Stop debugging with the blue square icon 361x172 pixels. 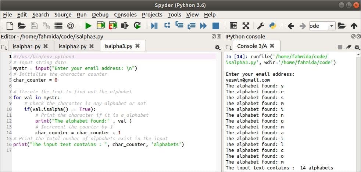tap(216, 26)
